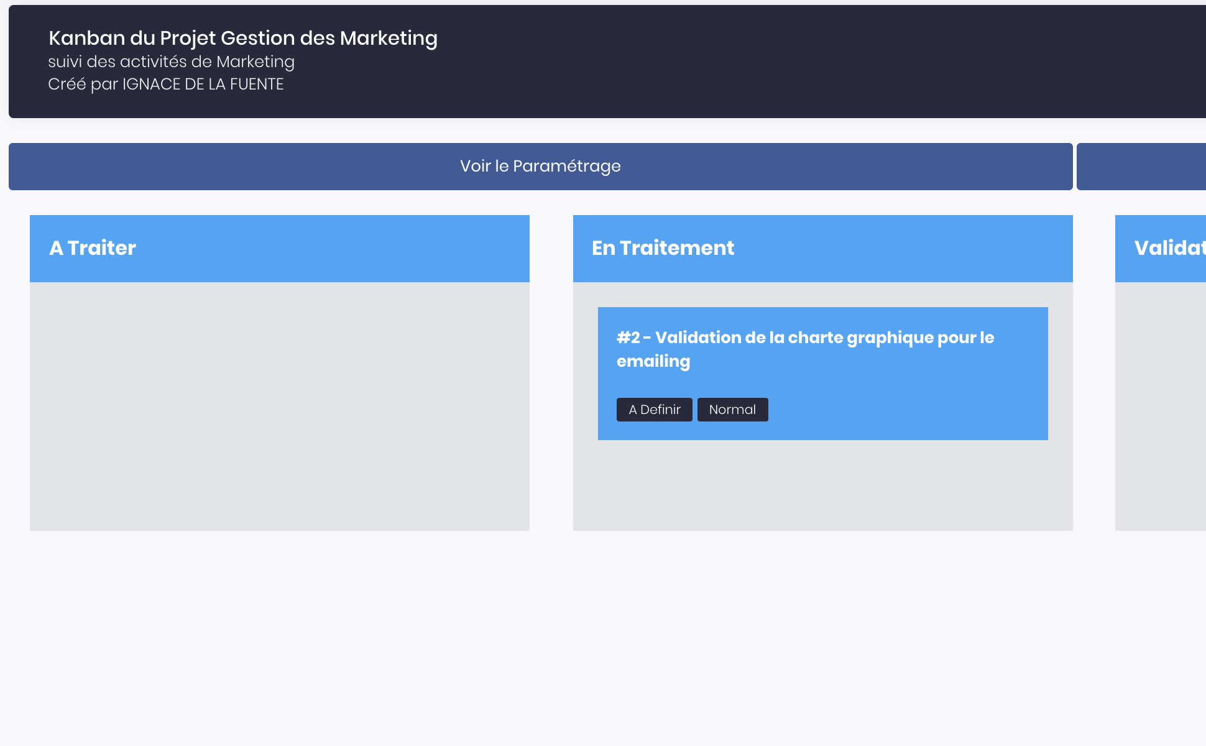Screen dimensions: 1206x746
Task: Click the grey body of the Validat column
Action: (1161, 405)
